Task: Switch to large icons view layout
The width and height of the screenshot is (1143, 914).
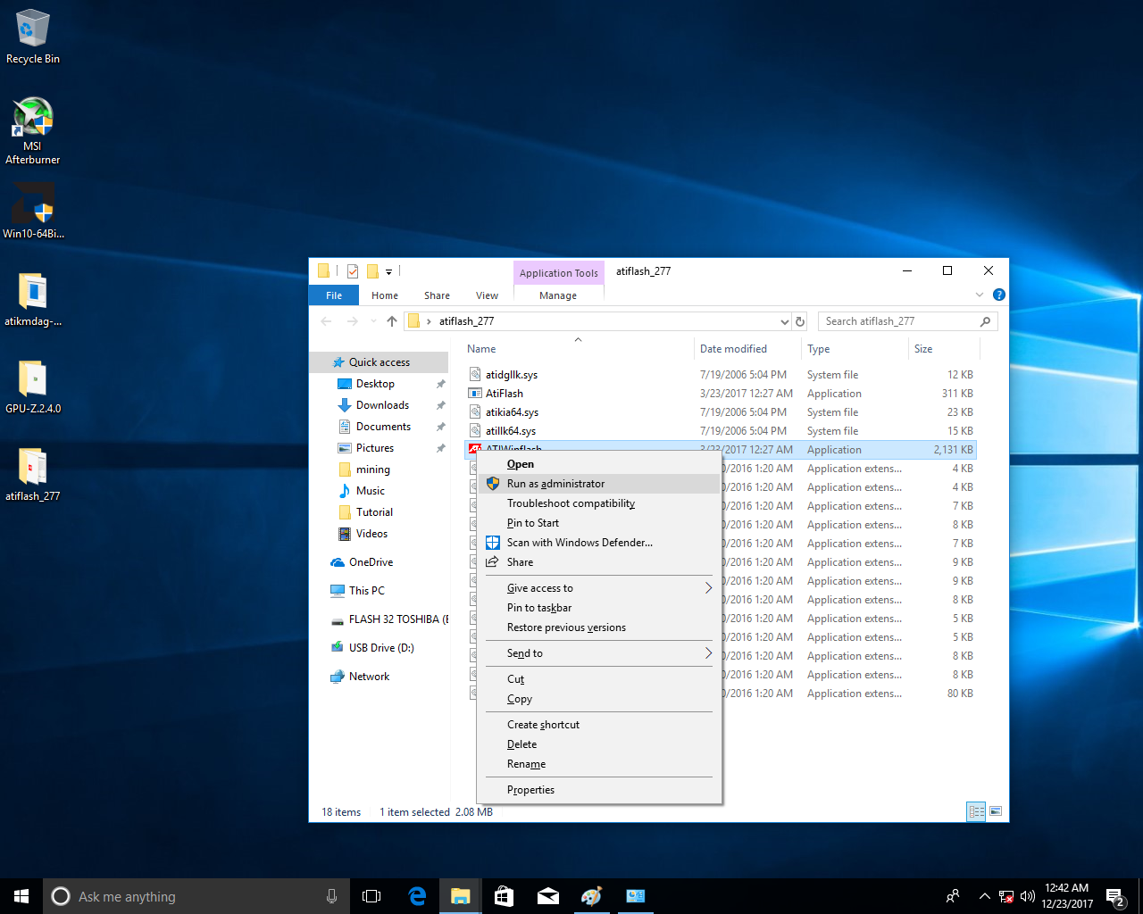Action: 996,811
